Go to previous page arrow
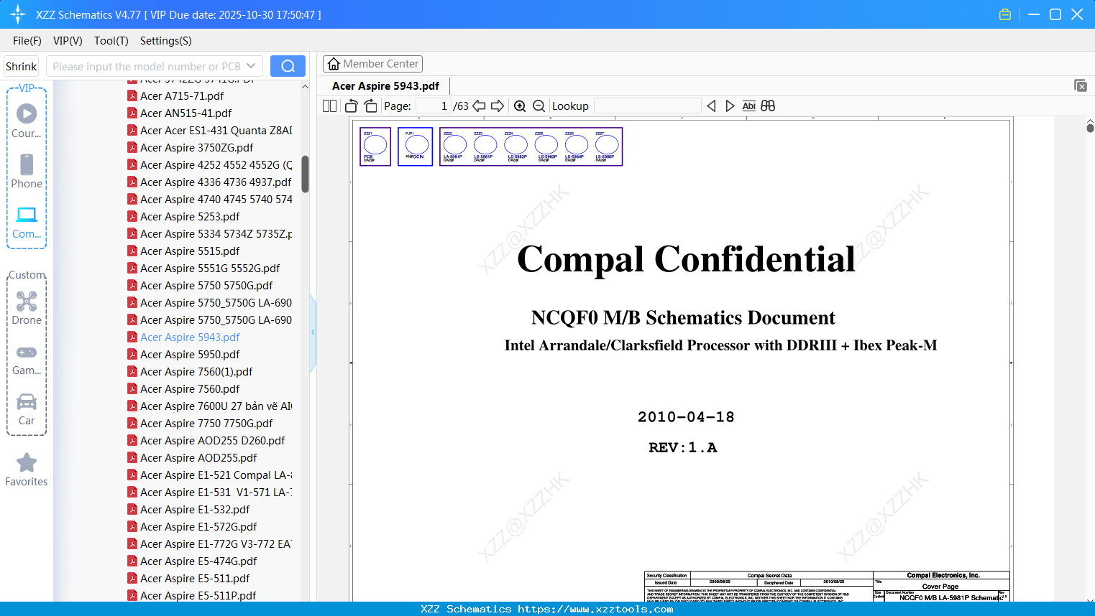1095x616 pixels. 479,106
